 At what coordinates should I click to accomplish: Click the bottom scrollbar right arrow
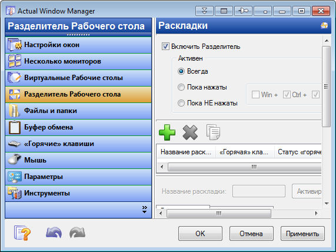(x=316, y=213)
